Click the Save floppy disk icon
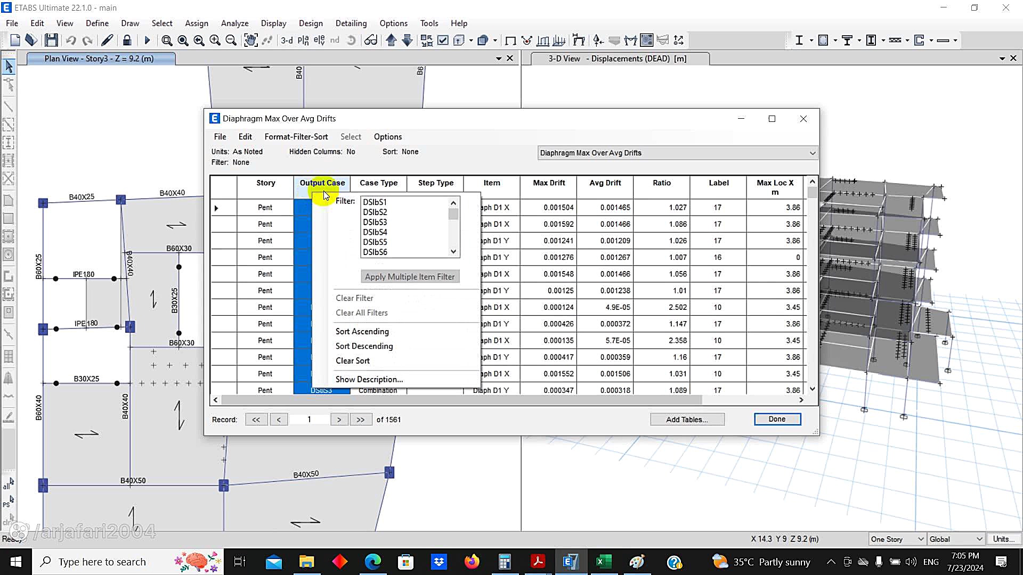 coord(51,40)
